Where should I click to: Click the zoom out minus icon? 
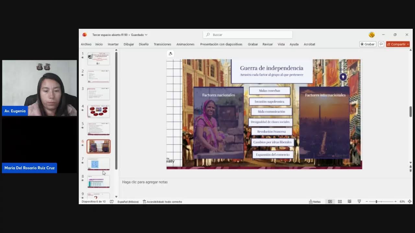coord(367,201)
